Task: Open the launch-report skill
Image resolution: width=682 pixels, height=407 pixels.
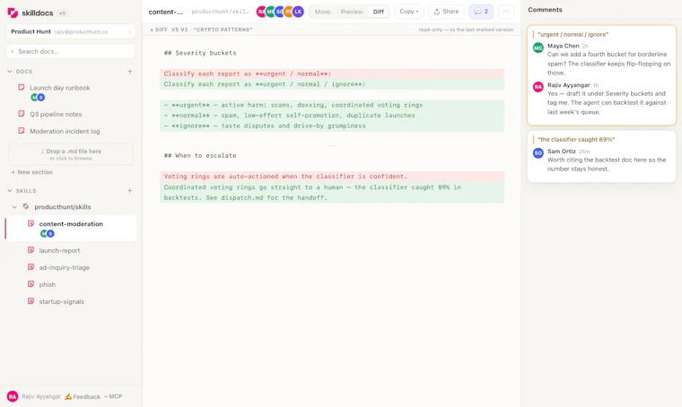Action: pos(59,251)
